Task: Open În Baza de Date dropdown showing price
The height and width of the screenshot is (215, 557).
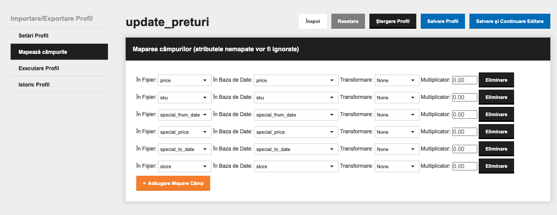Action: point(296,80)
